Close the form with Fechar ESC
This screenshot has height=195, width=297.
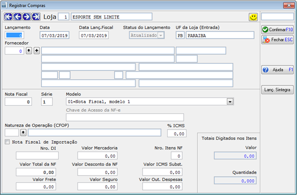[278, 40]
